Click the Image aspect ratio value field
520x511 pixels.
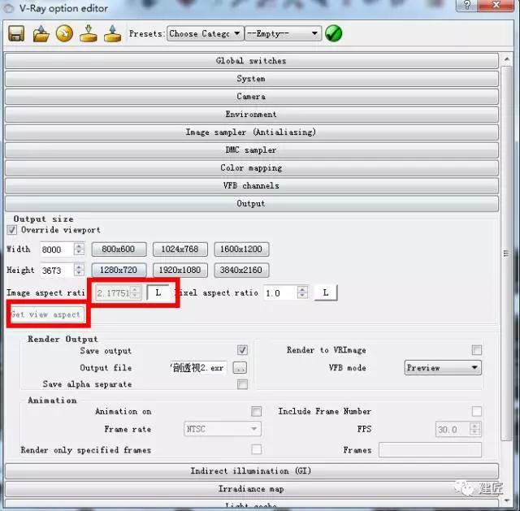[113, 292]
